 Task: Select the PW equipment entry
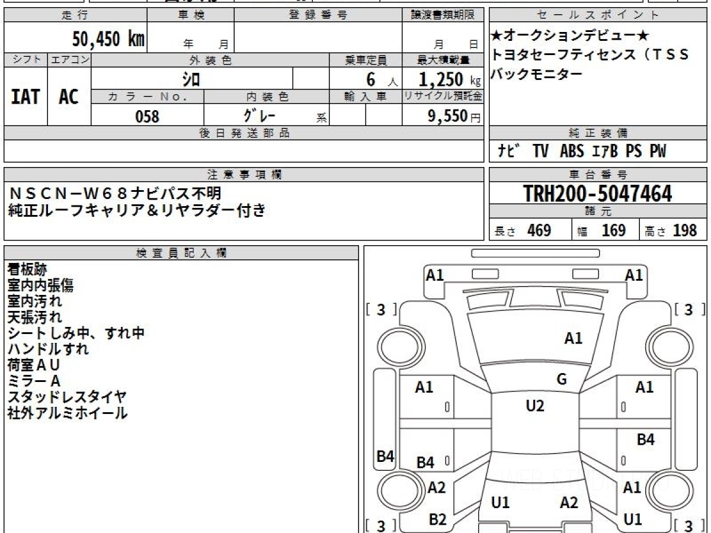coord(657,152)
